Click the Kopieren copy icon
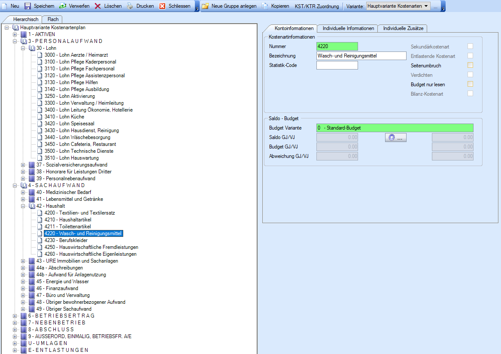This screenshot has height=354, width=501. click(x=265, y=6)
